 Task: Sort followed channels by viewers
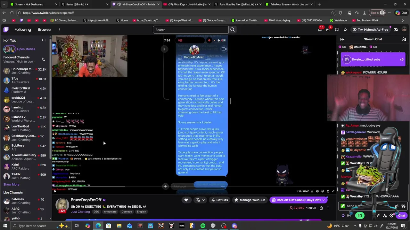43,59
